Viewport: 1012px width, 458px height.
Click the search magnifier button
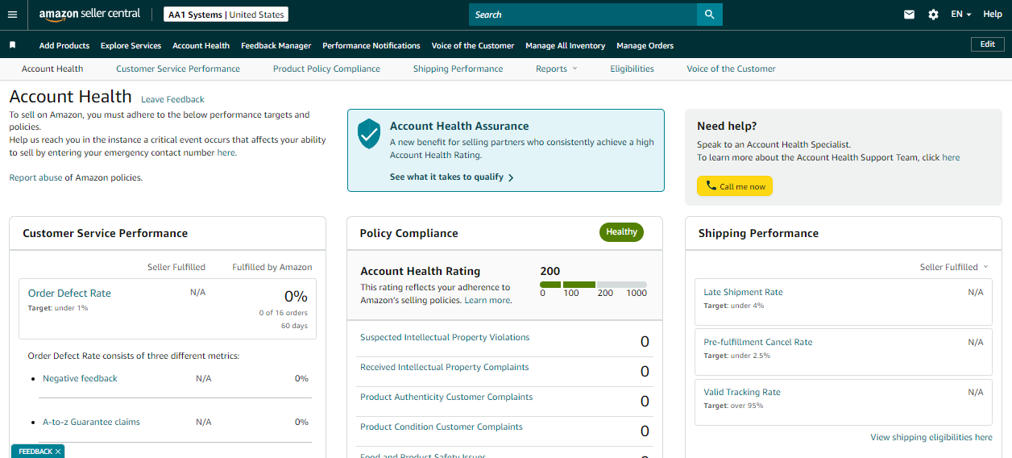tap(709, 15)
